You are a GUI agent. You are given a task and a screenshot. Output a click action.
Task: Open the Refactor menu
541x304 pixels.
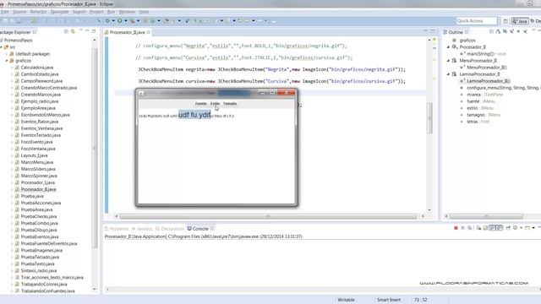point(38,12)
